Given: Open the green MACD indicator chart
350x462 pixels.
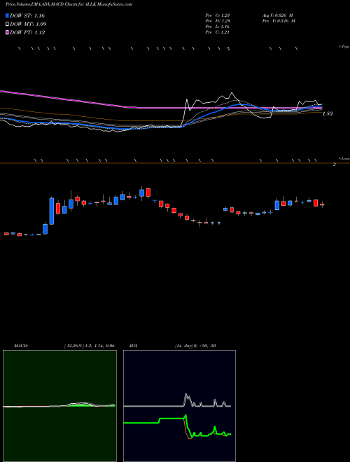Looking at the screenshot, I should [59, 406].
